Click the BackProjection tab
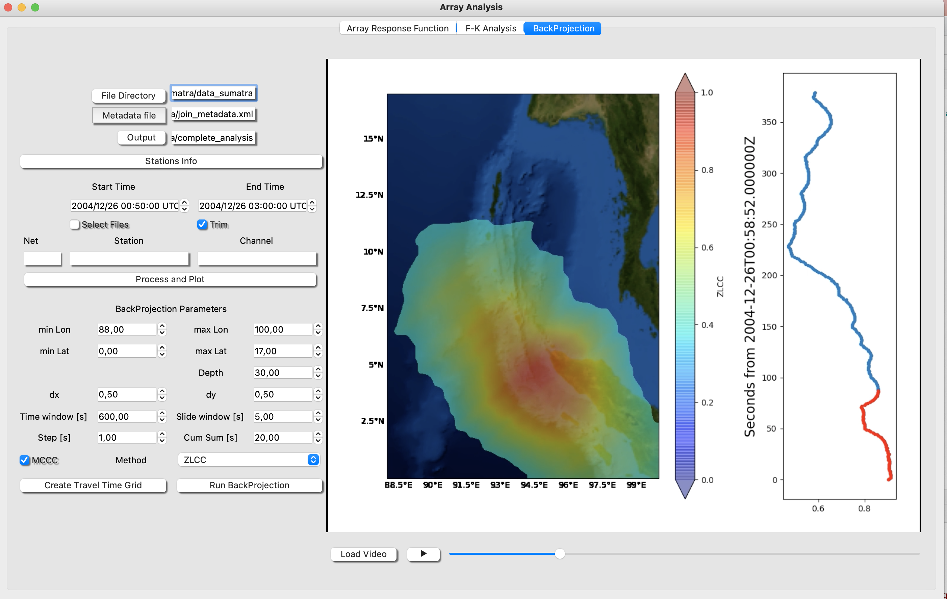 (x=563, y=28)
